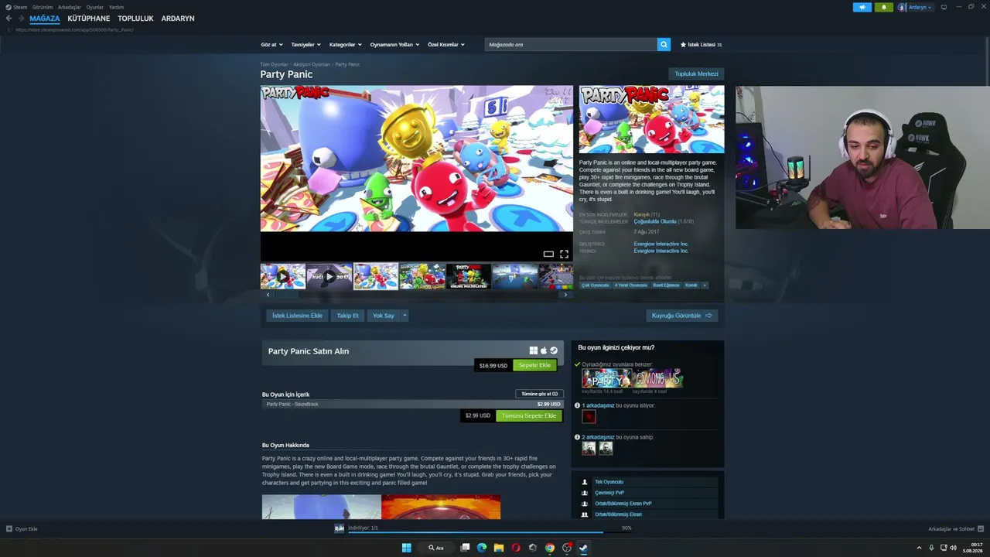The height and width of the screenshot is (557, 990).
Task: Open the Oynamanın Yolları dropdown
Action: pyautogui.click(x=394, y=45)
